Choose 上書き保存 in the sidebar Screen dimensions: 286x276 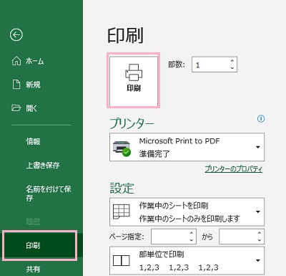point(43,165)
